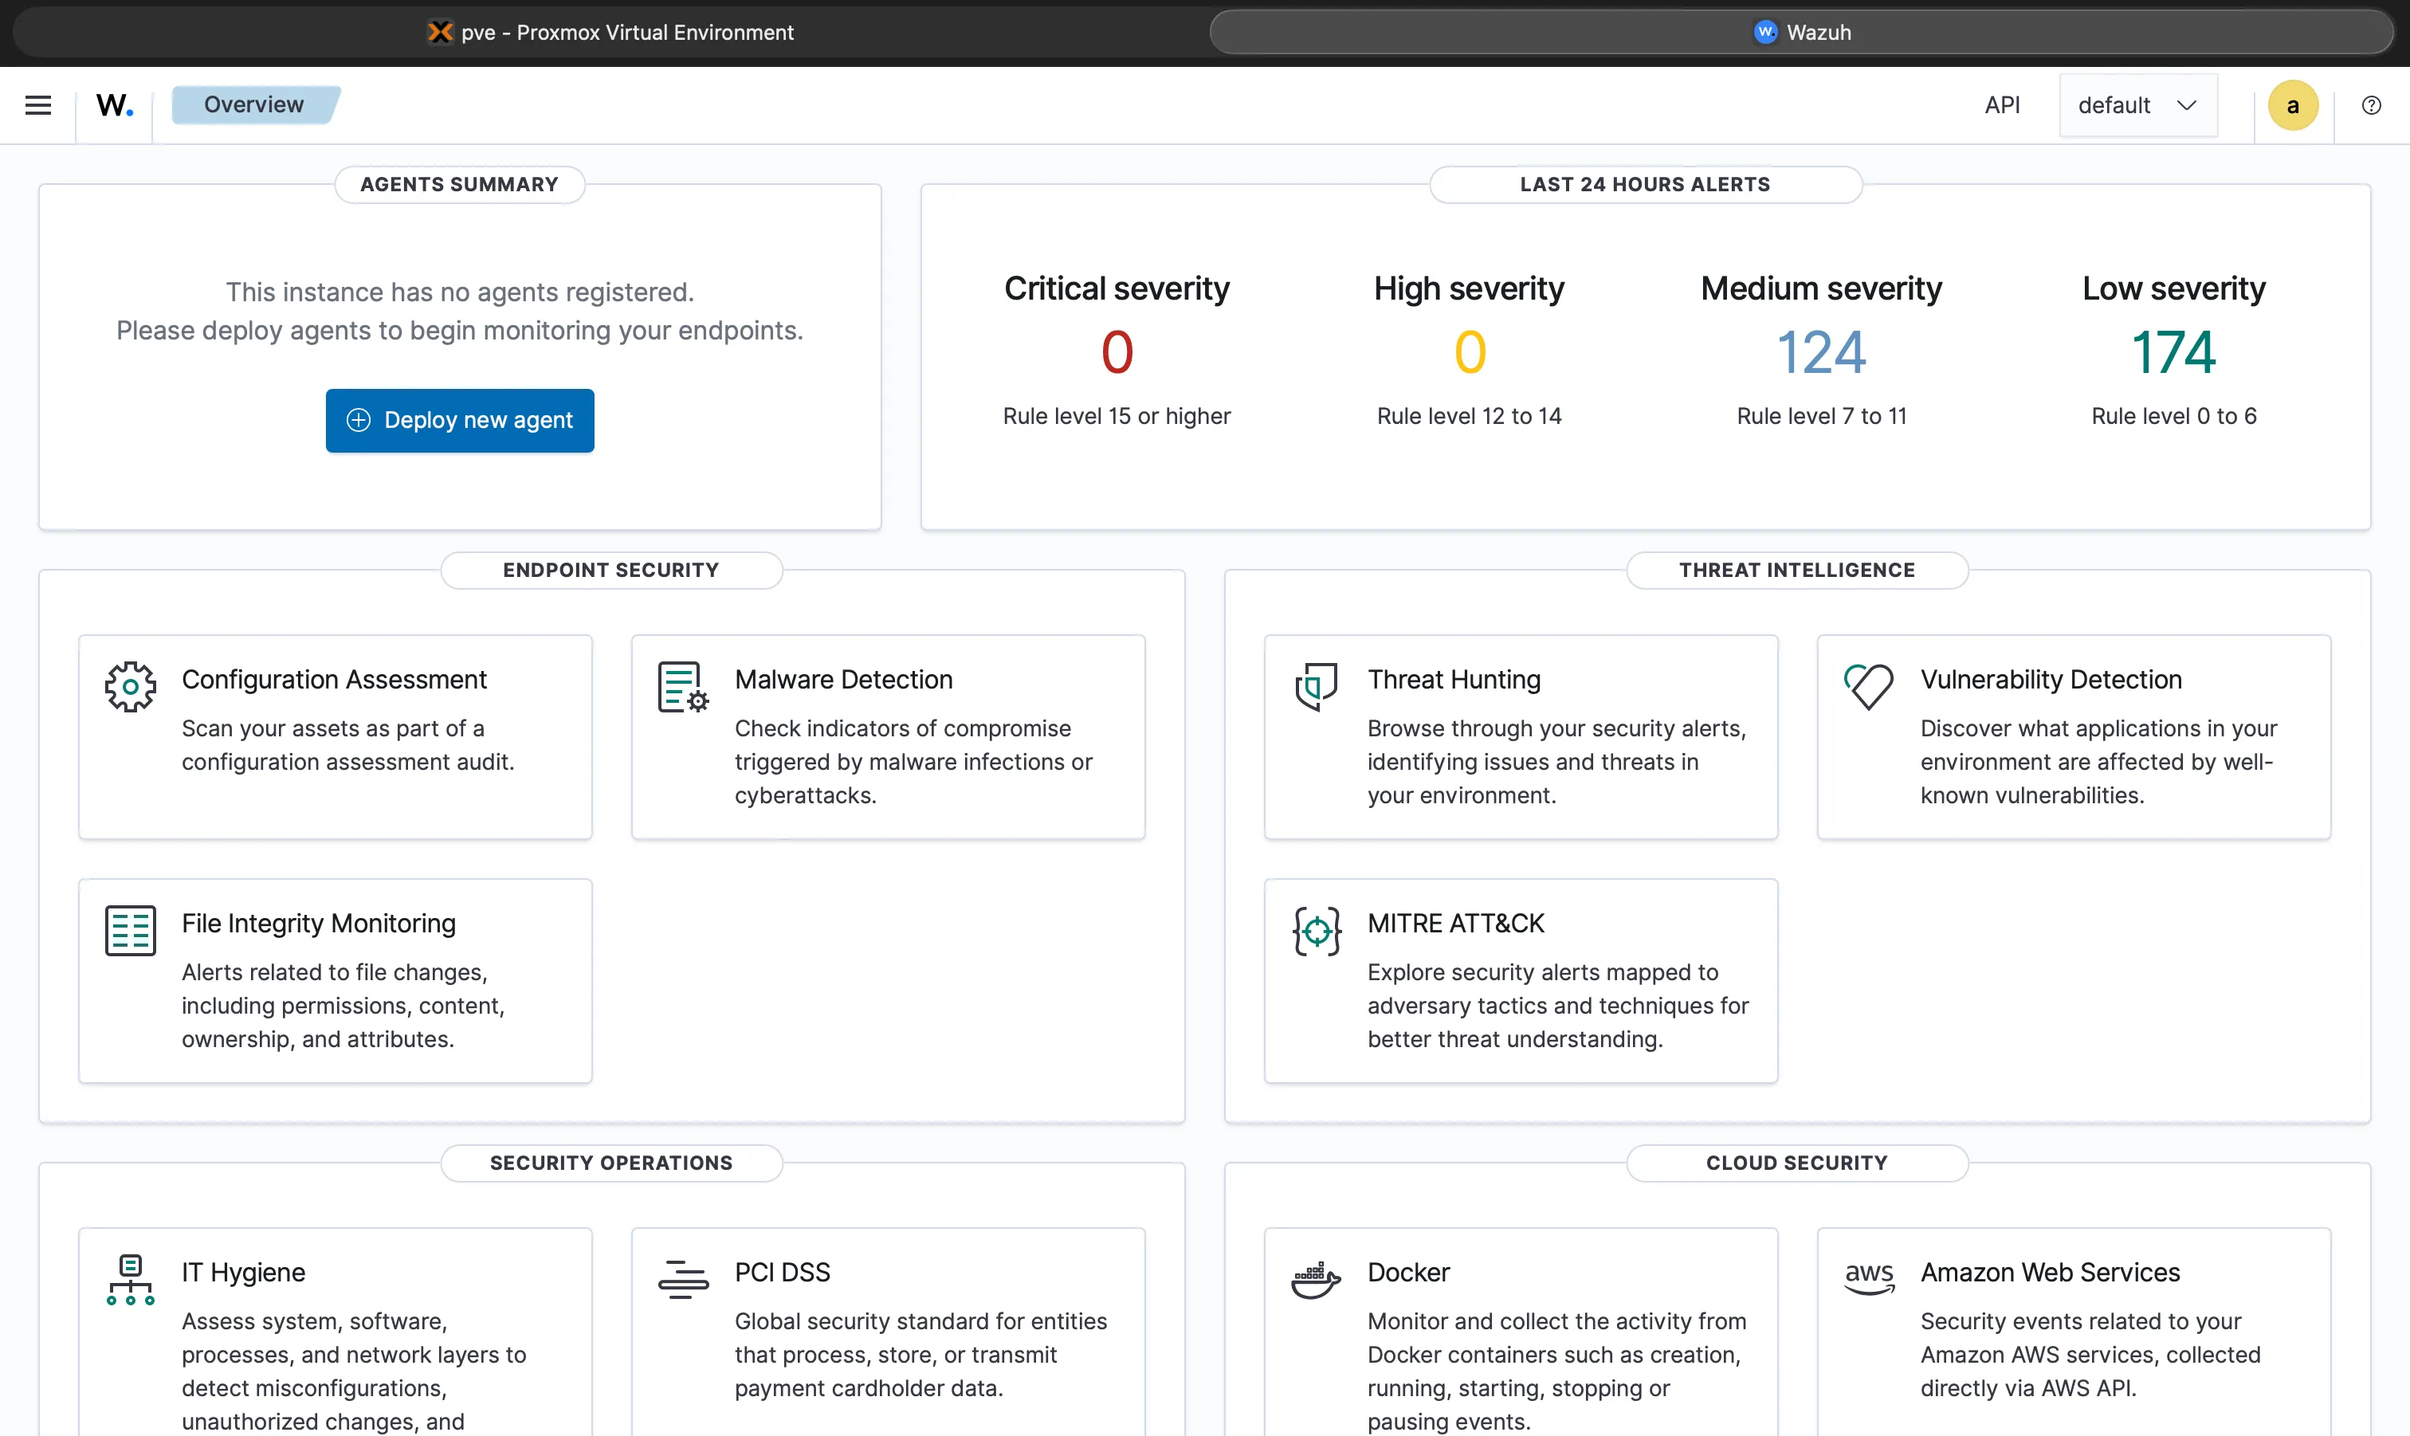The height and width of the screenshot is (1436, 2410).
Task: Click the File Integrity Monitoring list icon
Action: click(131, 931)
